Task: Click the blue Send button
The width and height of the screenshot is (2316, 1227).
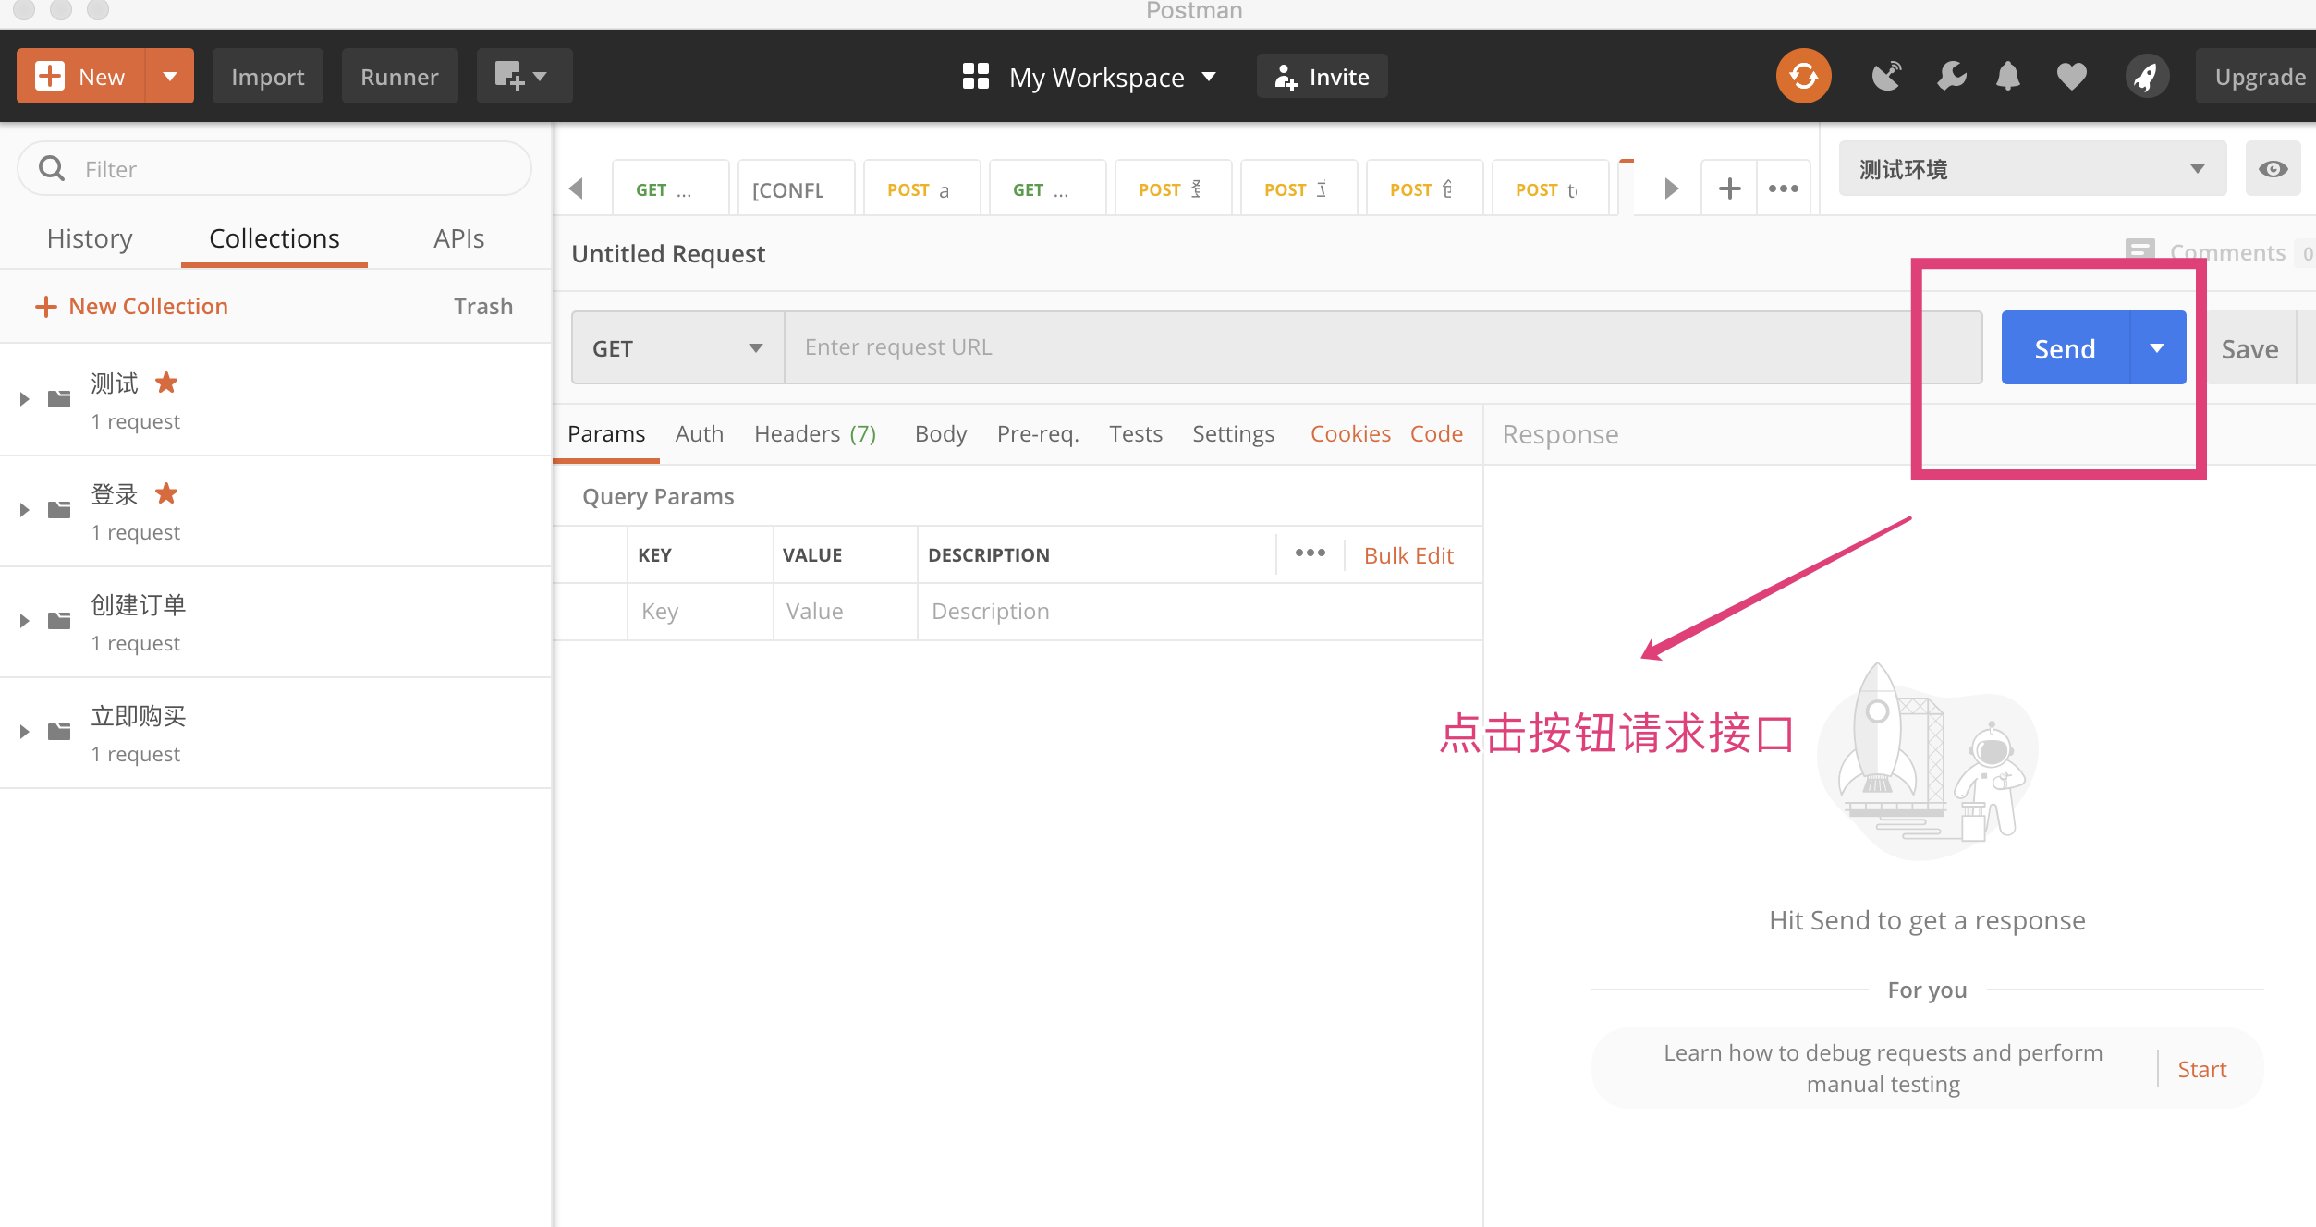Action: click(2065, 348)
